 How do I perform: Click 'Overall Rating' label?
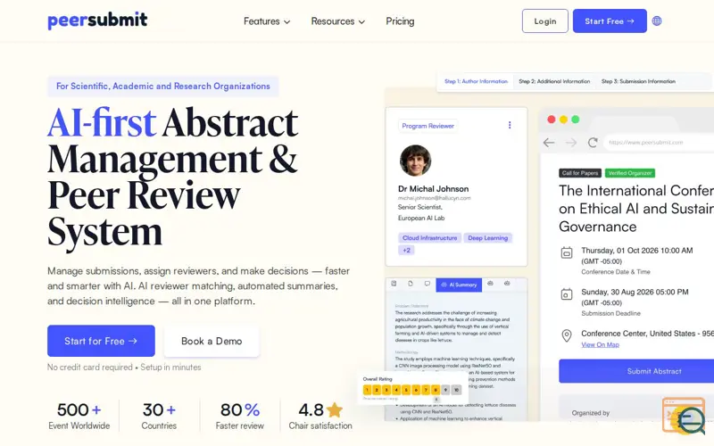(378, 378)
